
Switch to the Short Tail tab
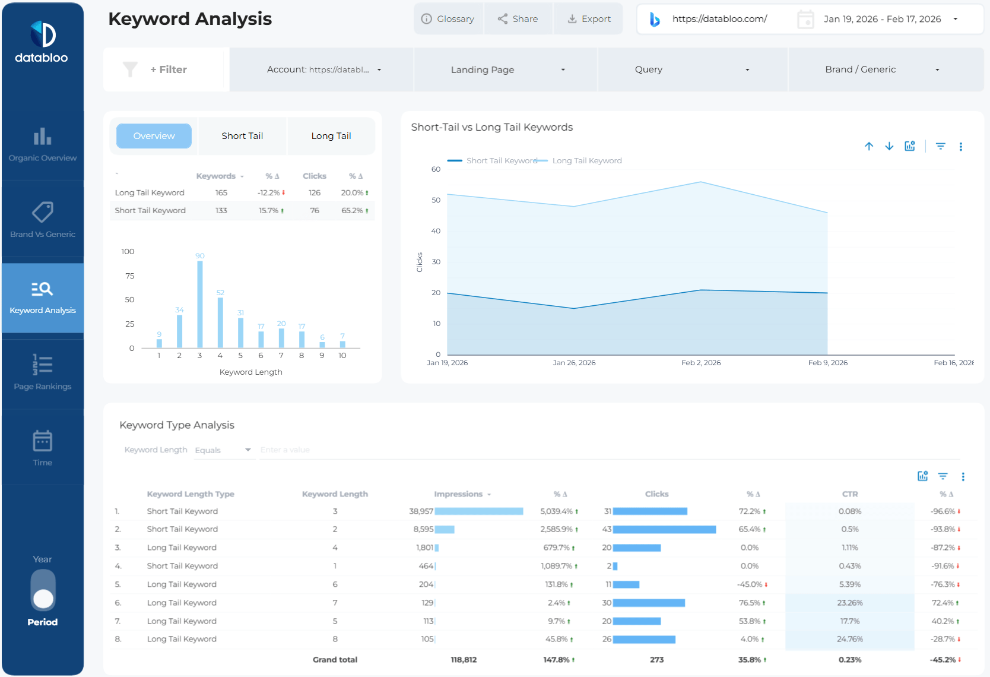242,136
